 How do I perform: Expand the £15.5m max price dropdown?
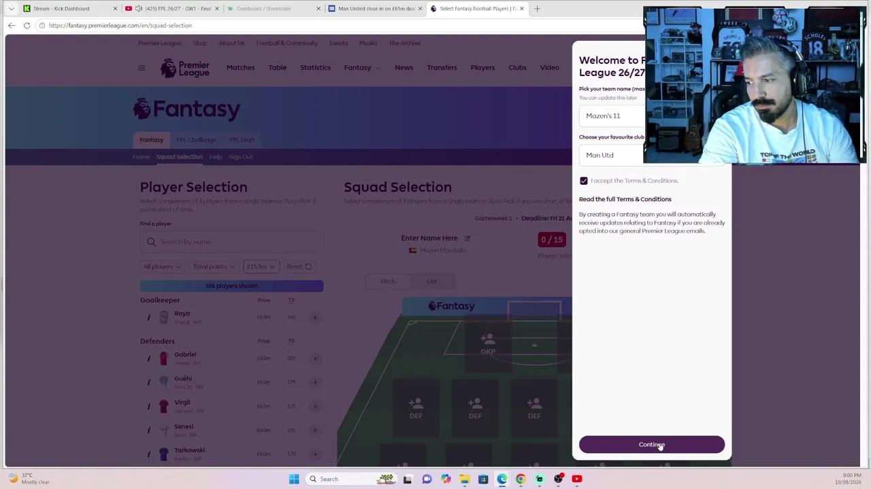click(261, 267)
